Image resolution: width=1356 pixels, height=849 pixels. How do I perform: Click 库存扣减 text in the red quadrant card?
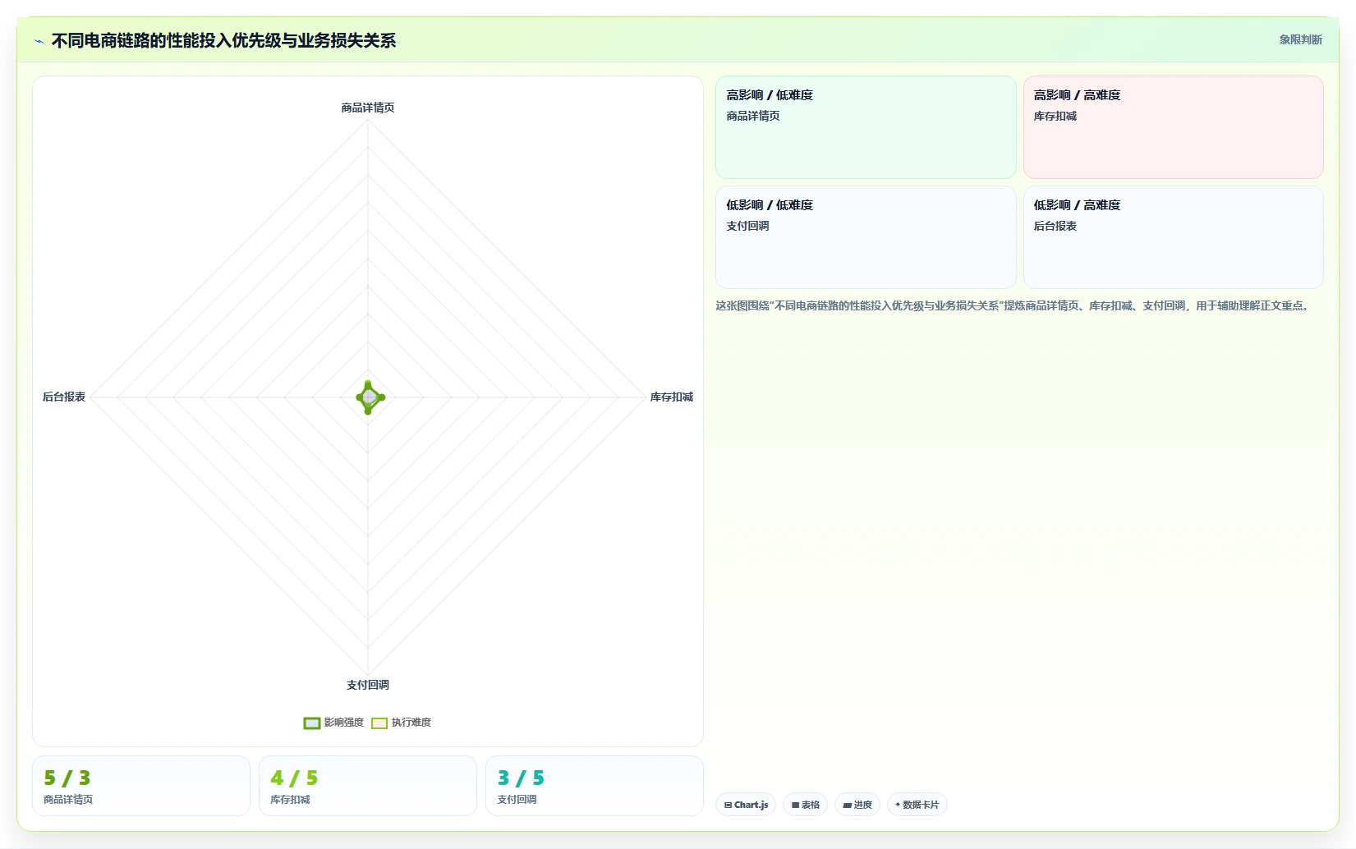[x=1055, y=116]
